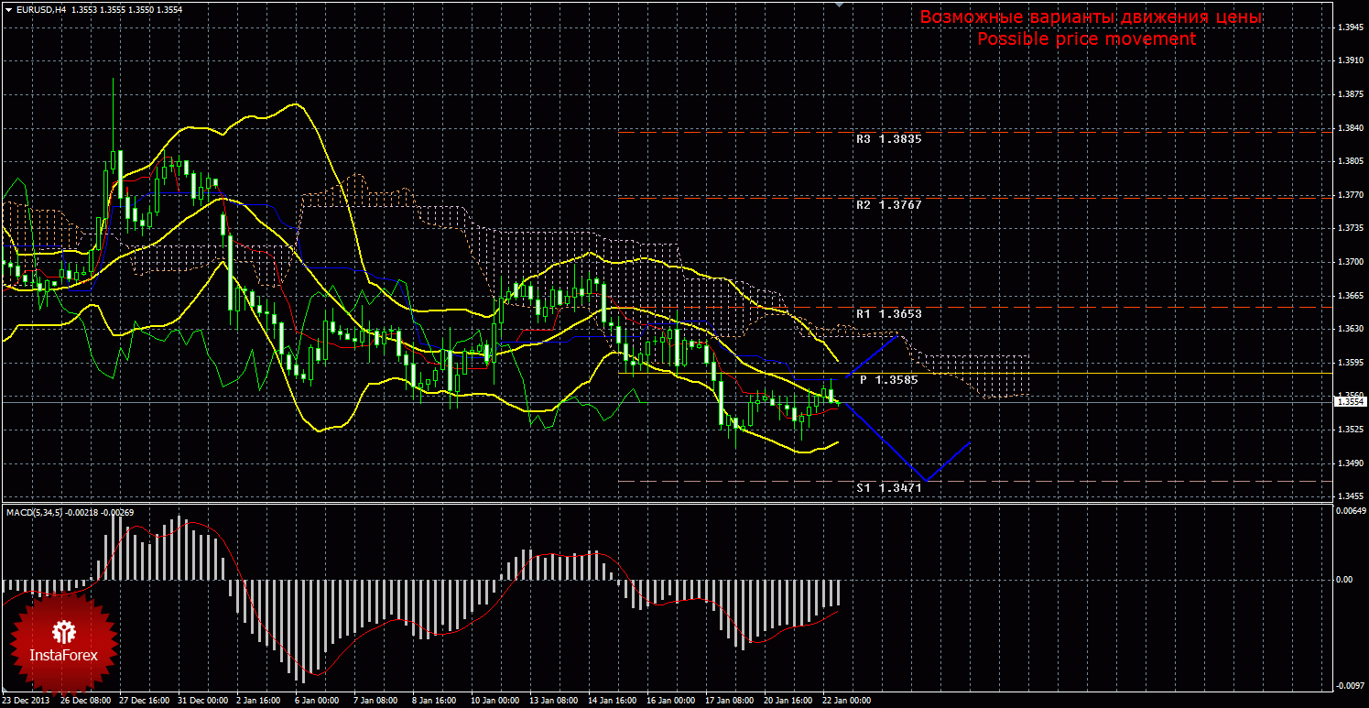Click the 1.3945 price scale label
Viewport: 1369px width, 708px height.
point(1348,27)
